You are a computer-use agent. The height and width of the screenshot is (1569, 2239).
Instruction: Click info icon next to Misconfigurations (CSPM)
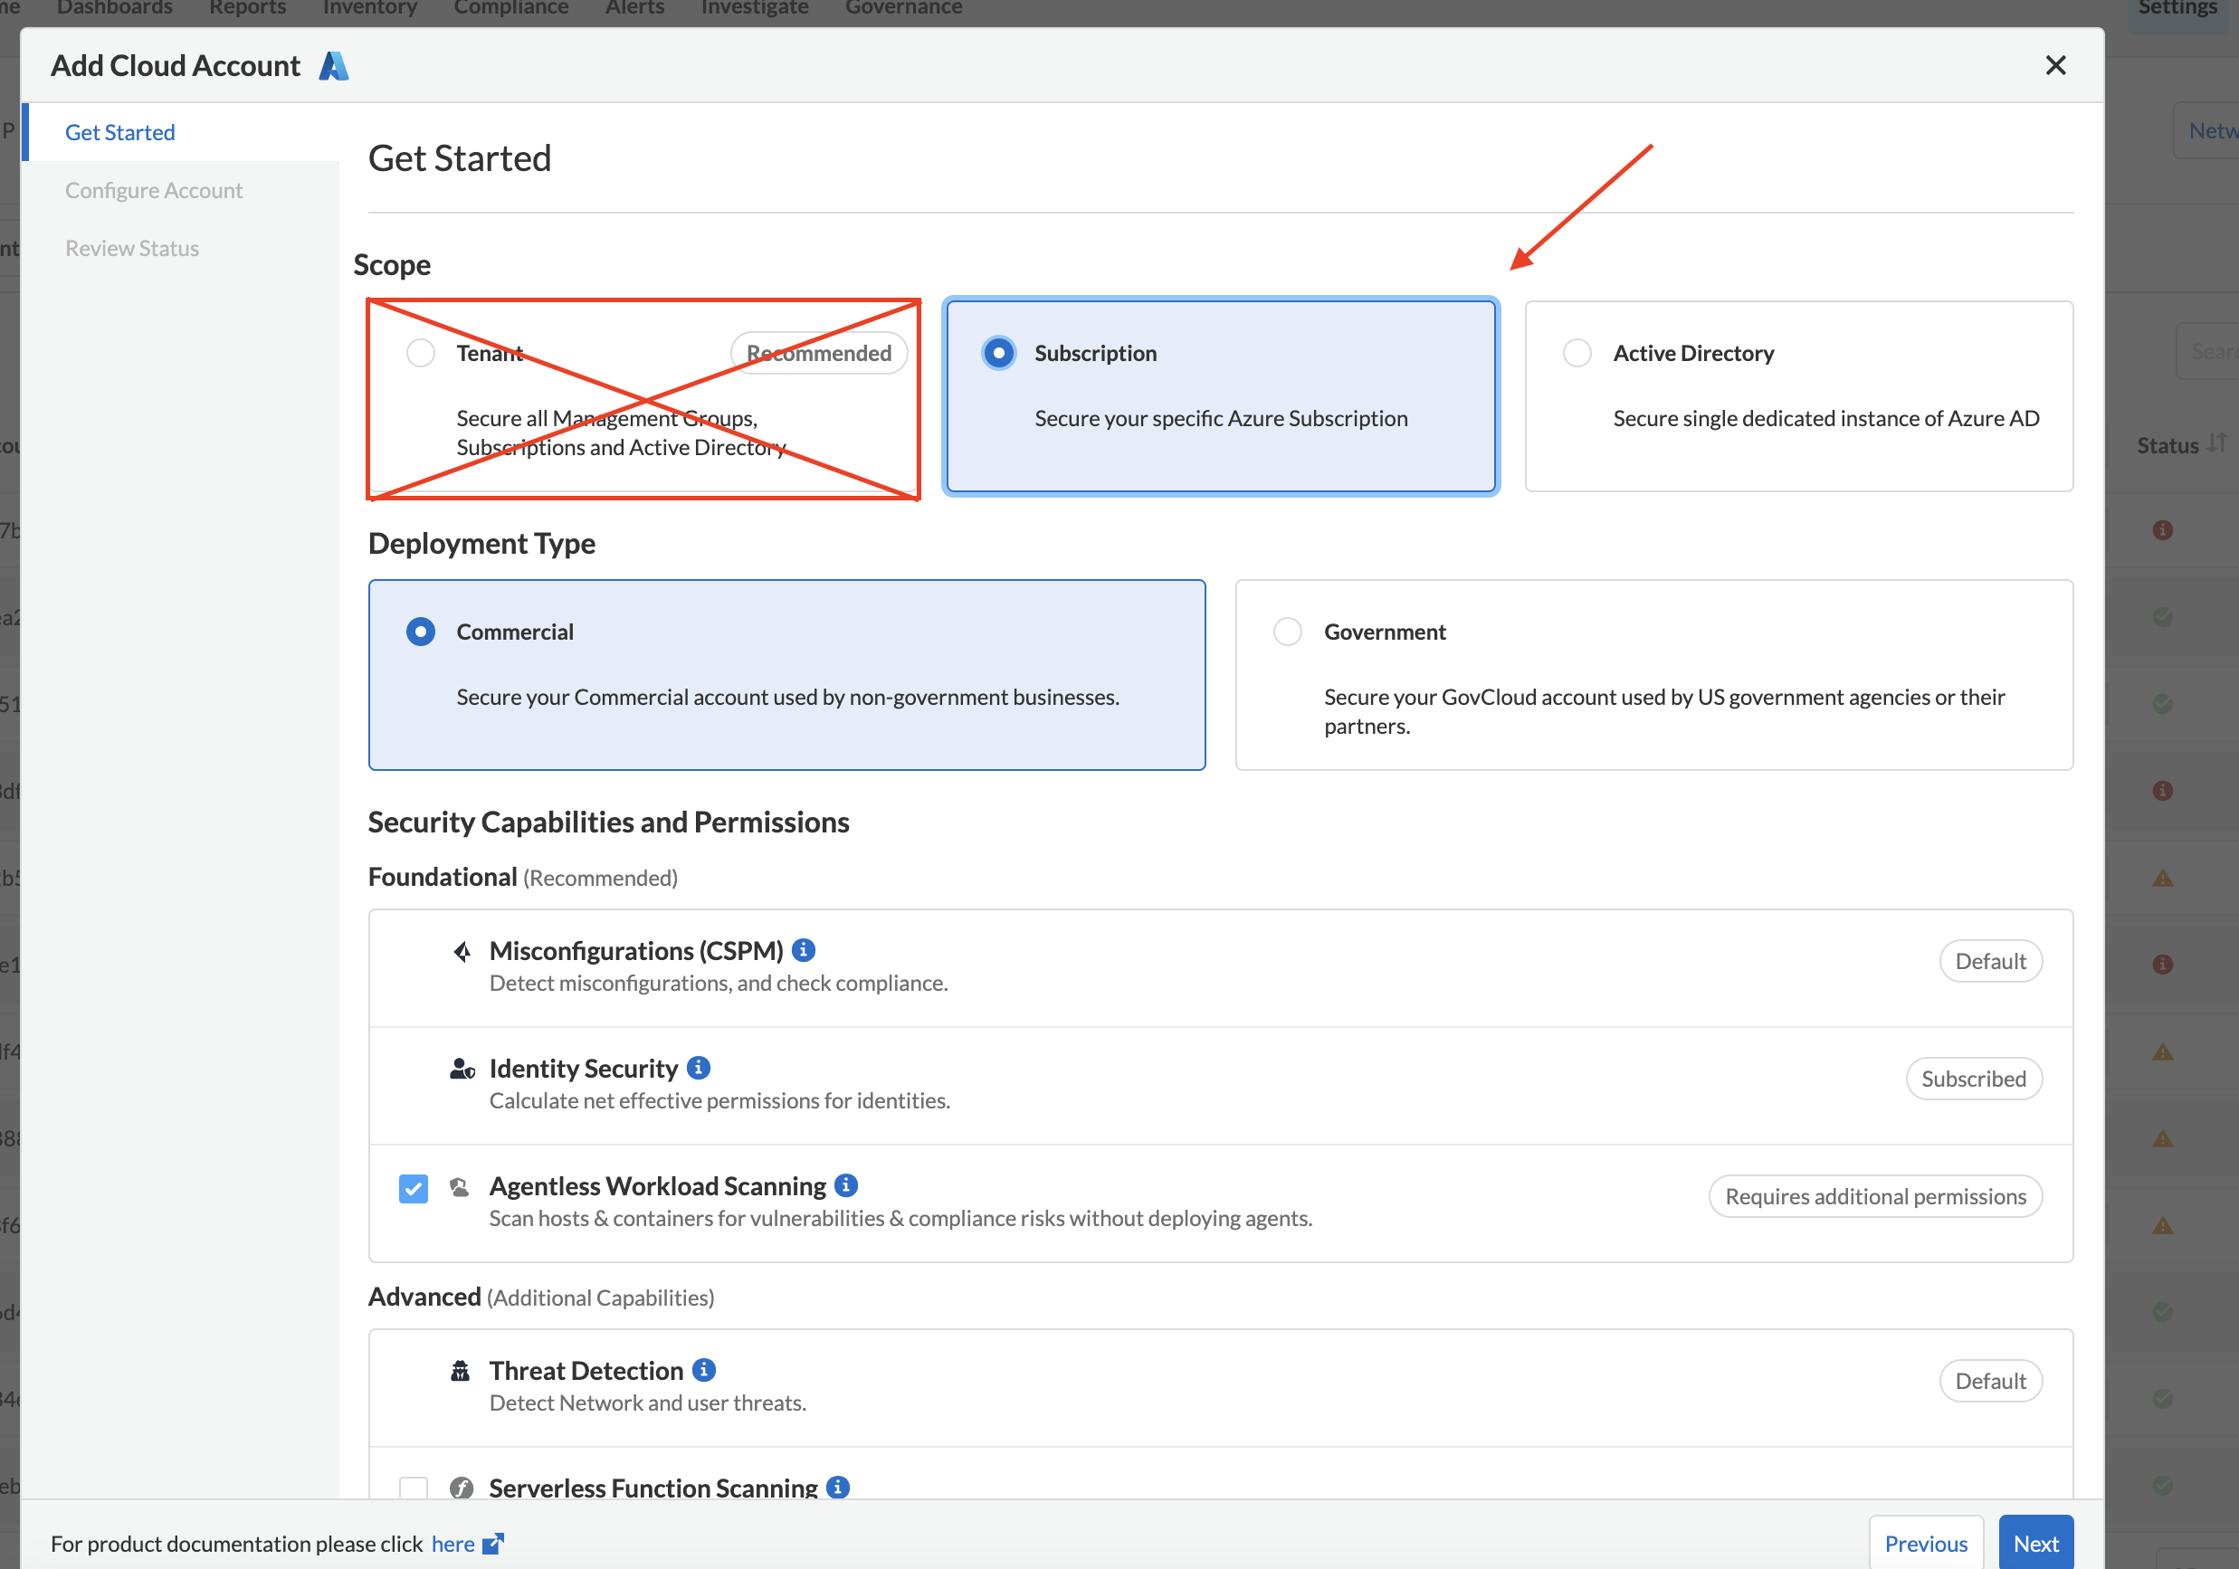(804, 950)
